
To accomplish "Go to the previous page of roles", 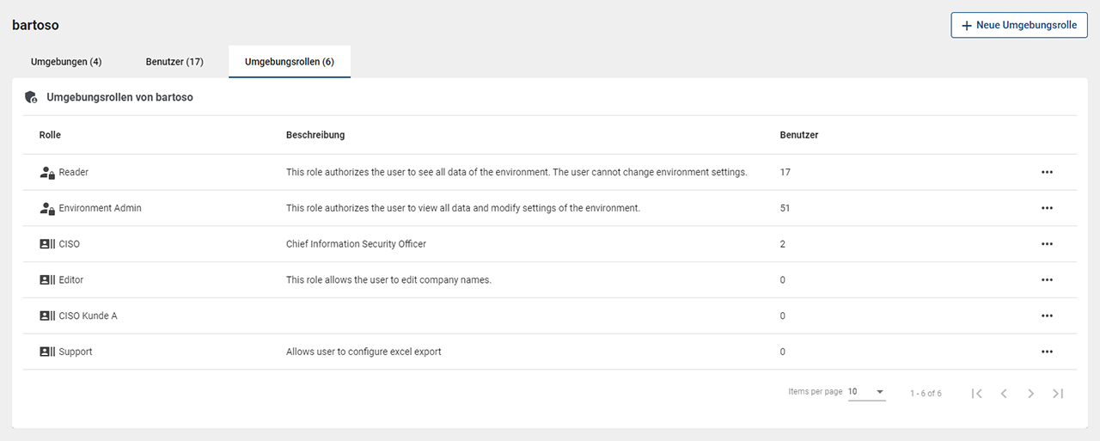I will (1003, 393).
